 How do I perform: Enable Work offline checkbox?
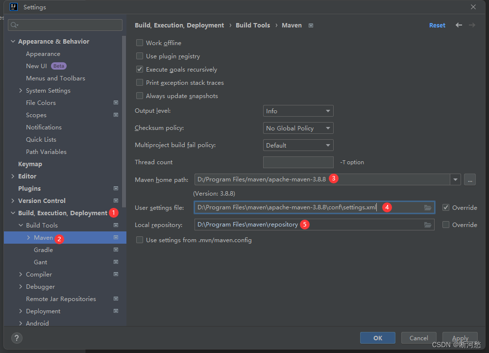[x=140, y=43]
